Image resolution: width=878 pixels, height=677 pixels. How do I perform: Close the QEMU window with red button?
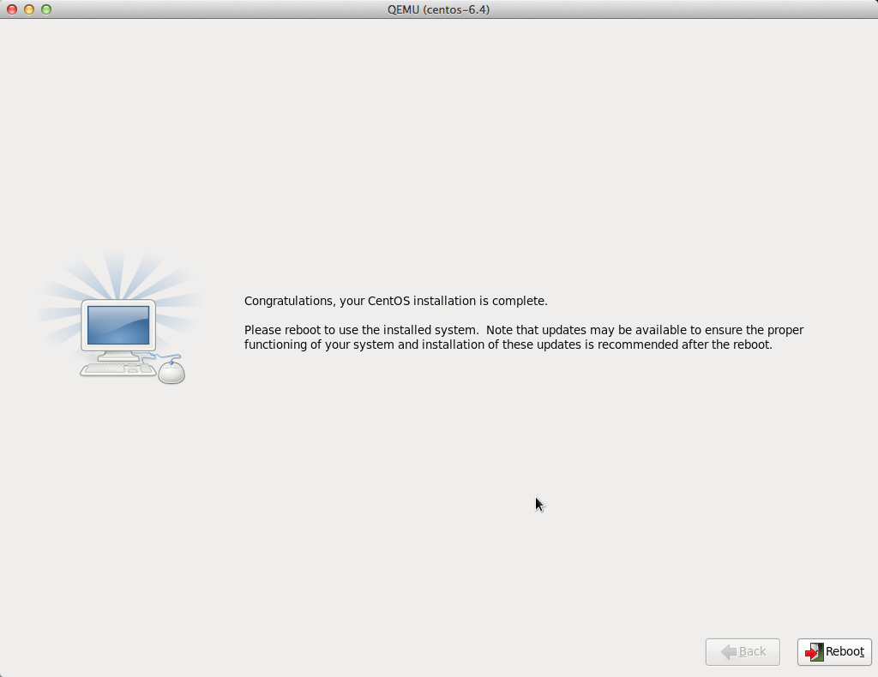click(x=12, y=9)
